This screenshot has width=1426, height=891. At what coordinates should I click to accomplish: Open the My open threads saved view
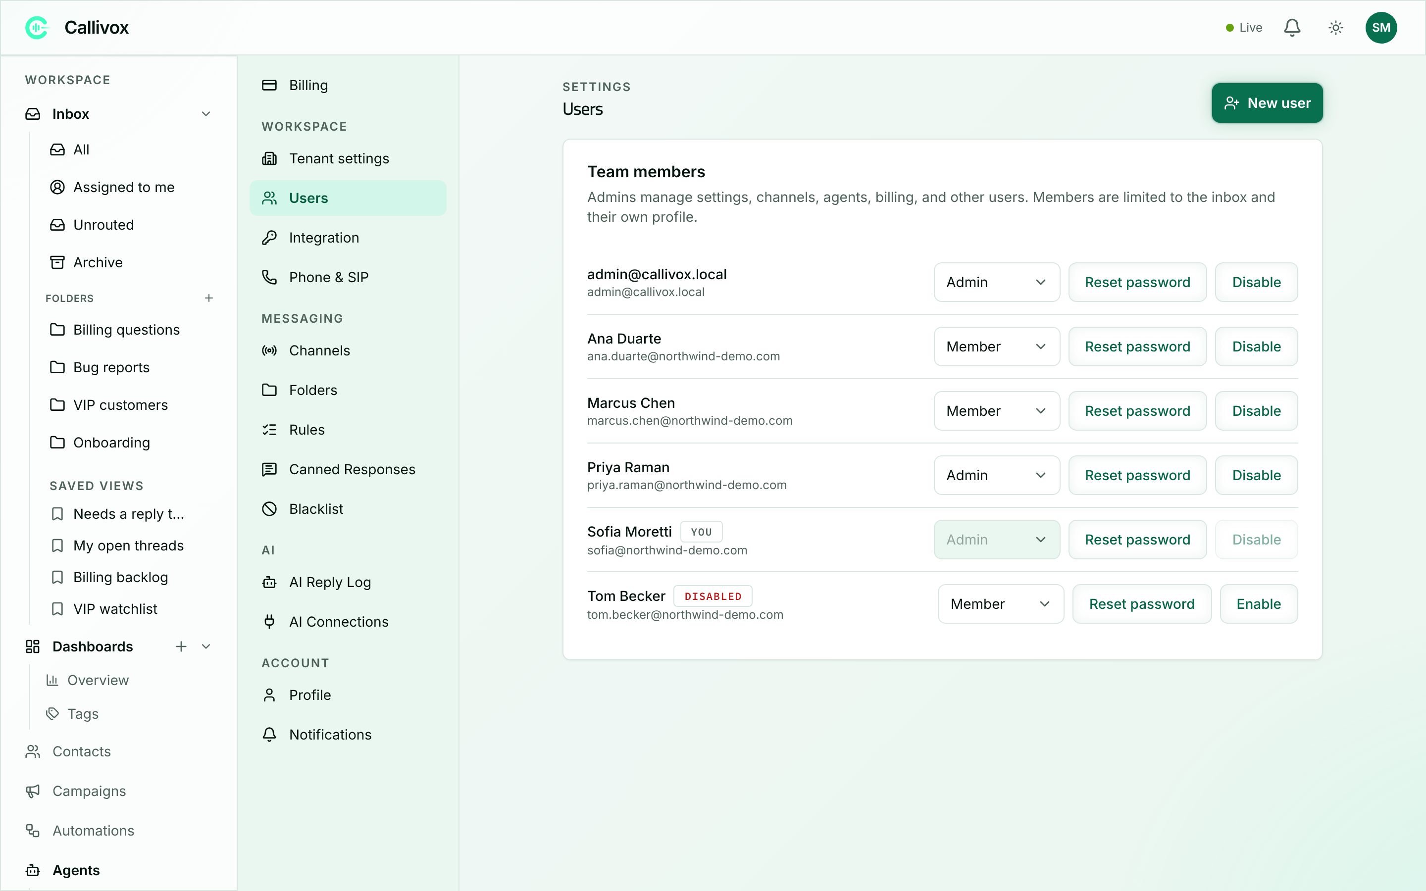[128, 545]
